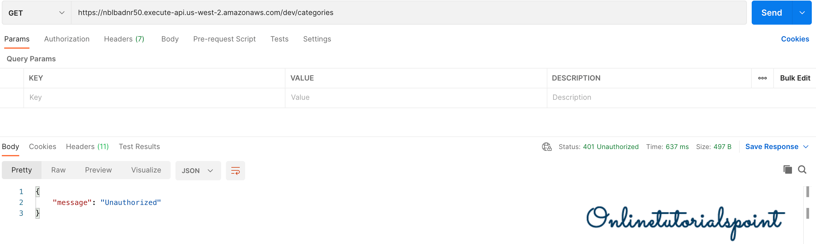Search the response using magnifier icon
The height and width of the screenshot is (244, 816).
[x=802, y=170]
